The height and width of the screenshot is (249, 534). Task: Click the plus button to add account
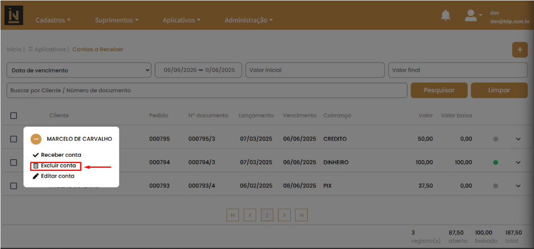pos(520,50)
